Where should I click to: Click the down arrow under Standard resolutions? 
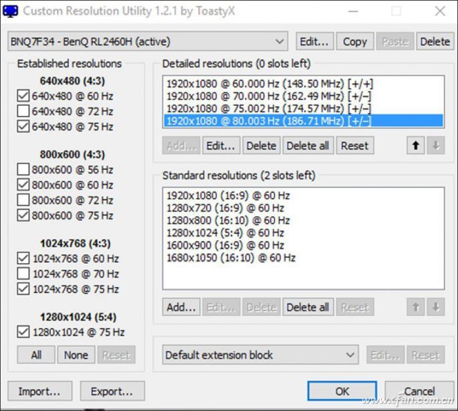pyautogui.click(x=436, y=307)
